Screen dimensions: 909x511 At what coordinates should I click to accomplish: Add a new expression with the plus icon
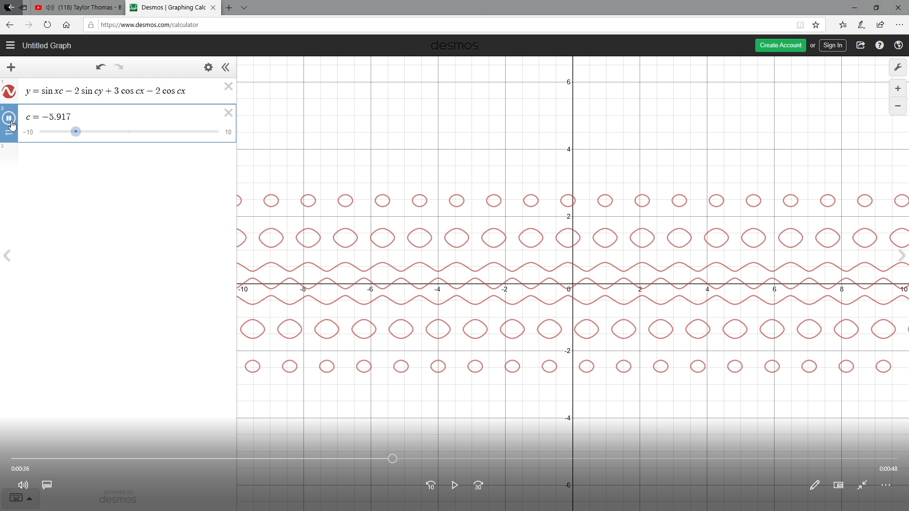point(11,67)
